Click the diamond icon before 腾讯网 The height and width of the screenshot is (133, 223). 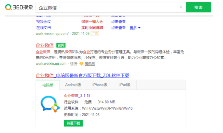pos(81,64)
